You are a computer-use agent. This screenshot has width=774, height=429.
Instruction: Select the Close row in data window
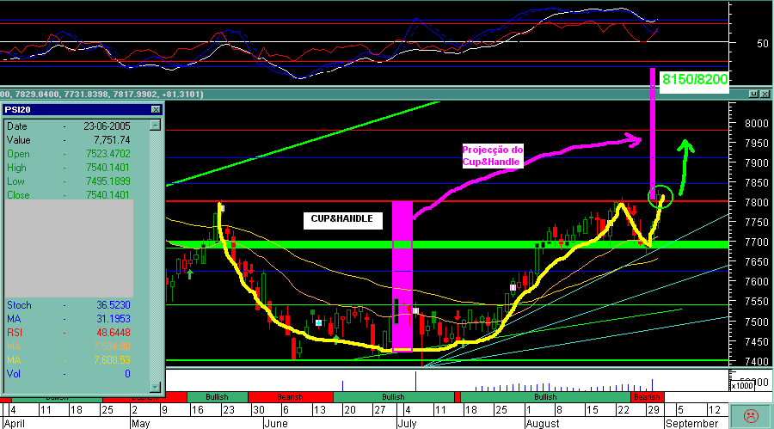coord(69,195)
